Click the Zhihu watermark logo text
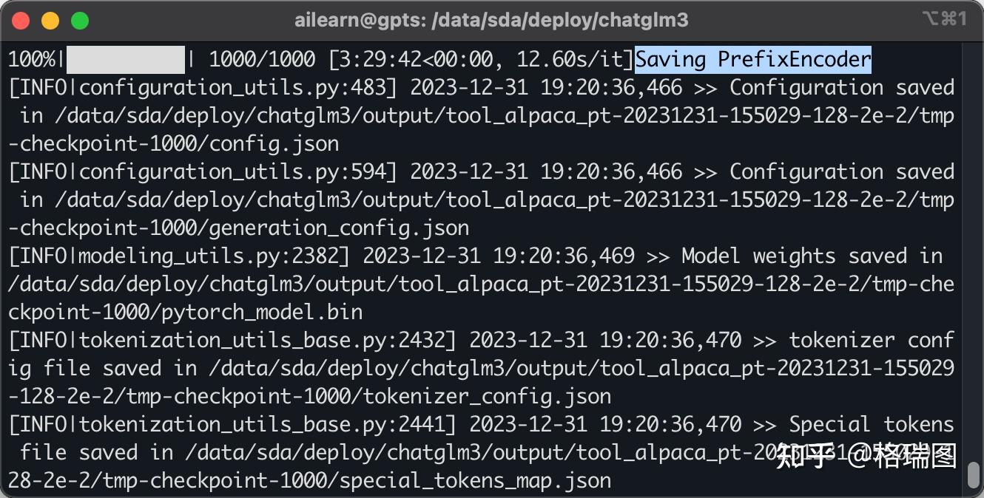 [805, 457]
